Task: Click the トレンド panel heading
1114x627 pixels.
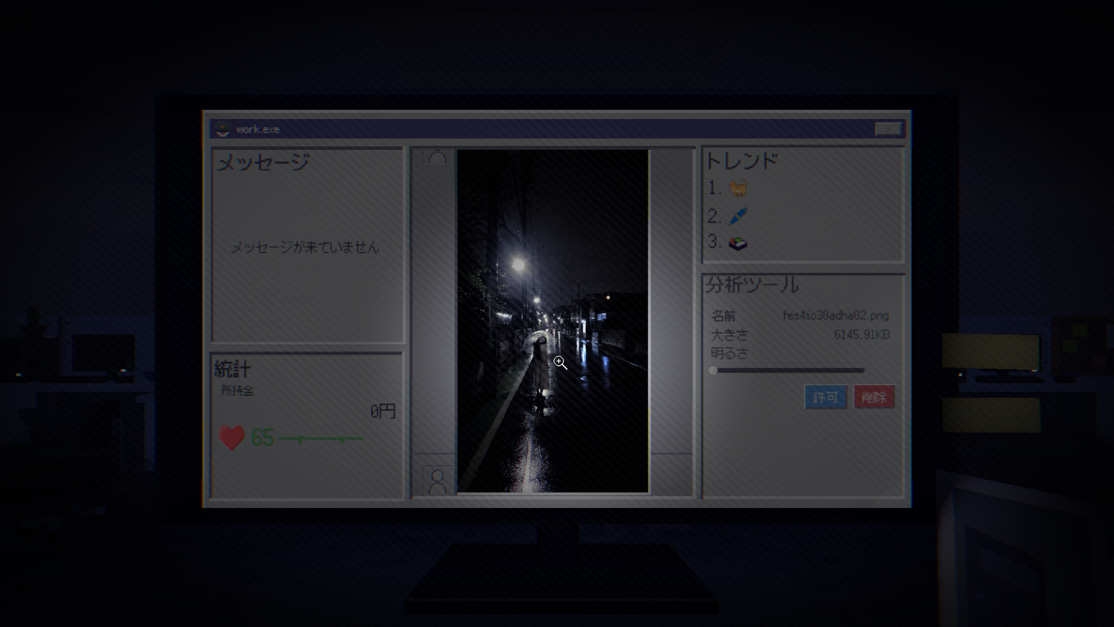Action: click(742, 161)
